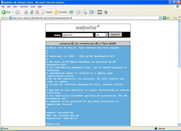Click the page icon in the address bar
The image size is (181, 131).
pos(11,18)
